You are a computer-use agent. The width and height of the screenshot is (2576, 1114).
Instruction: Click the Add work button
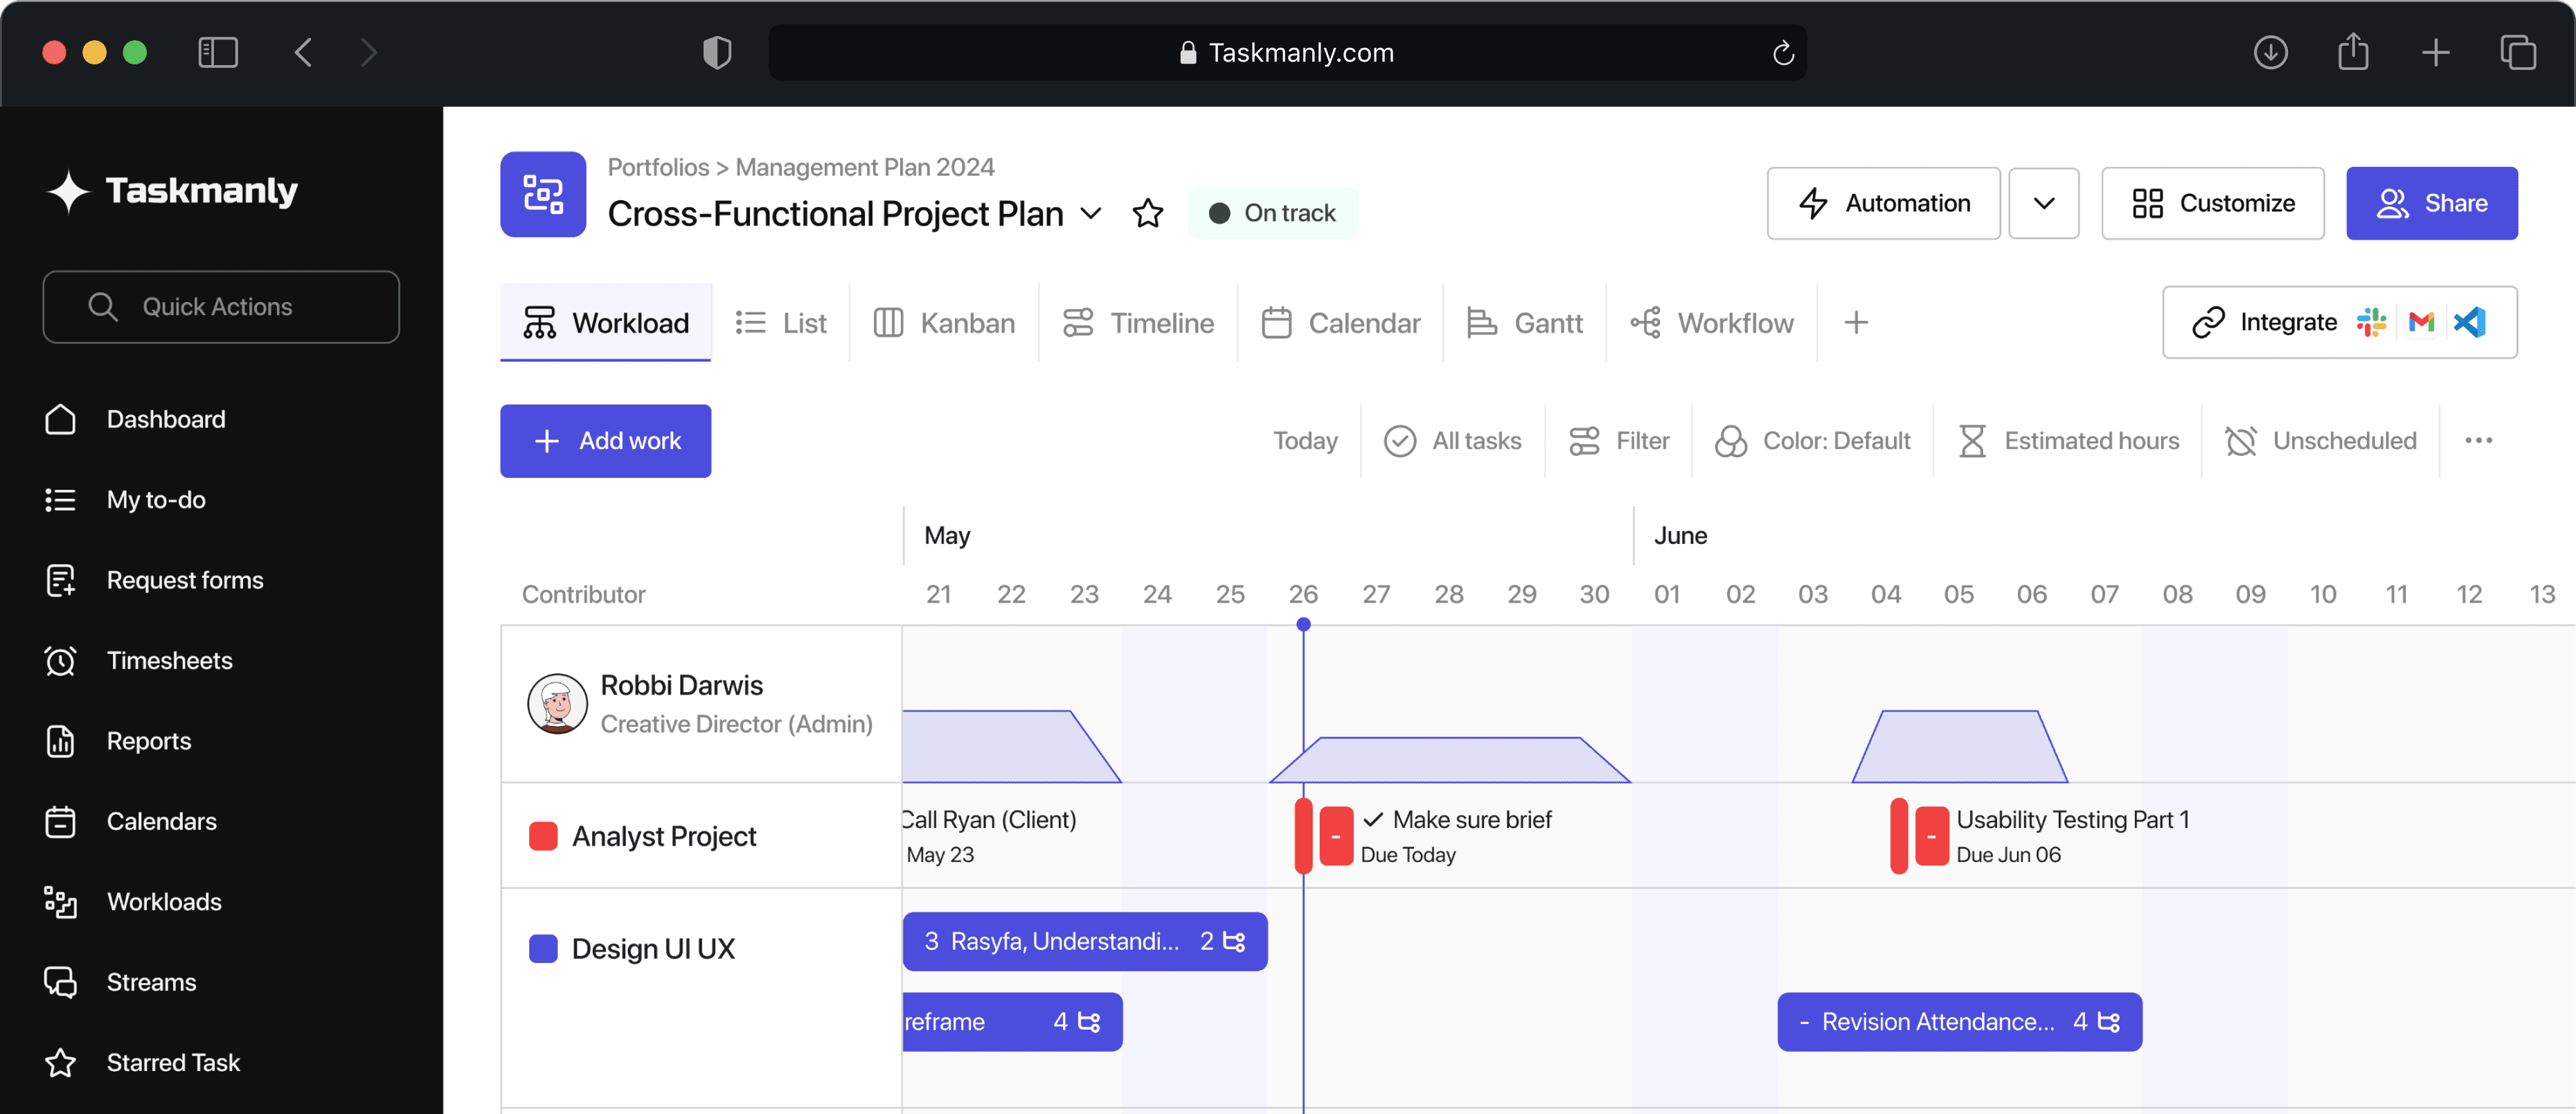tap(605, 441)
